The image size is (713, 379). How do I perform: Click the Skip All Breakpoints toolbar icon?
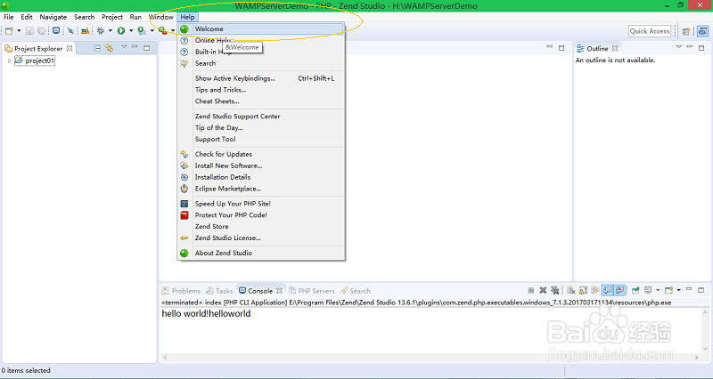[70, 31]
